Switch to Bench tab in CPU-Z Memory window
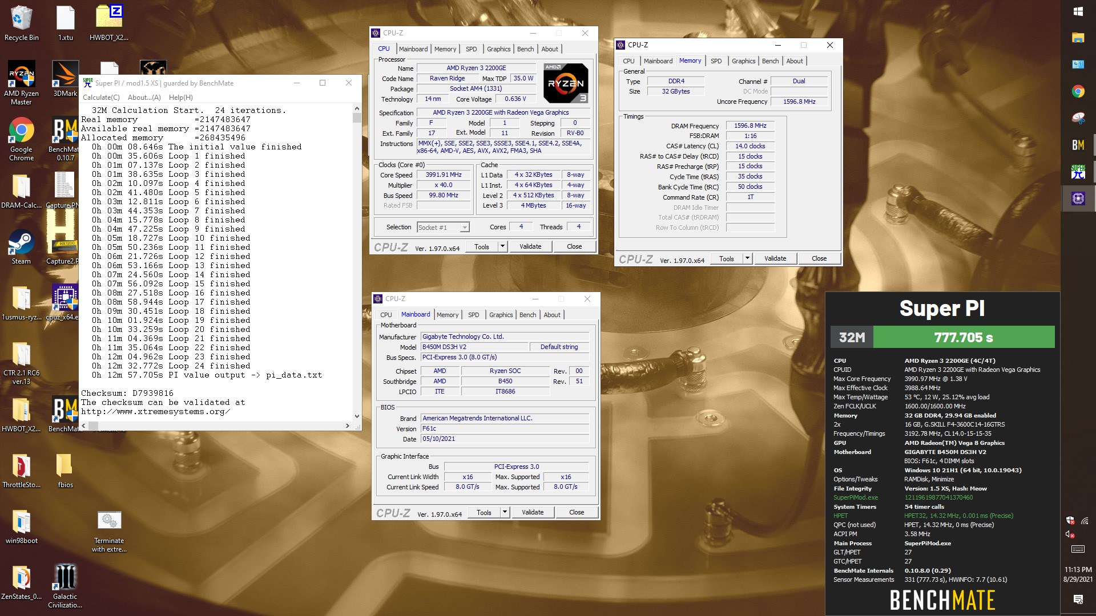This screenshot has width=1096, height=616. [x=770, y=61]
